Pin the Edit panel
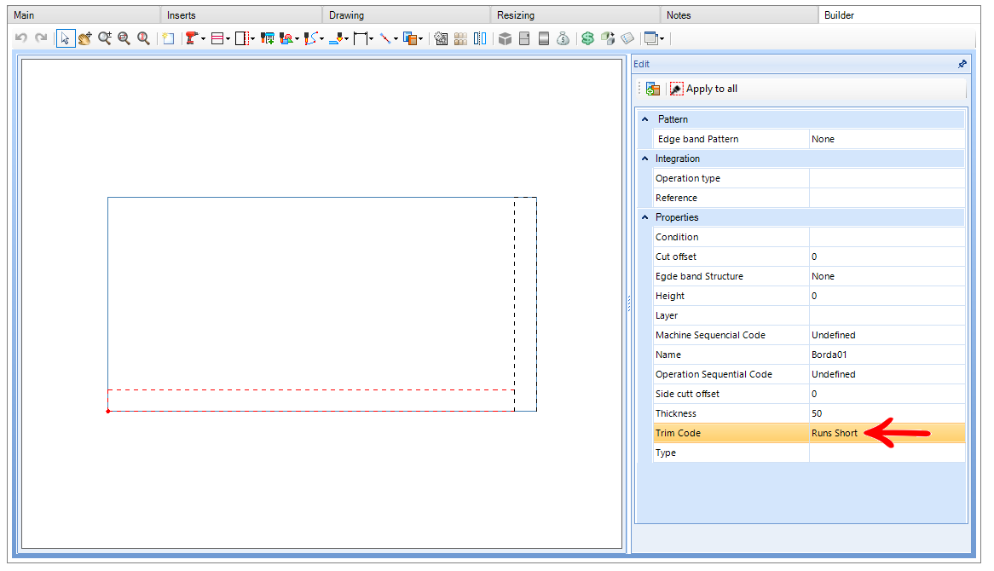 [x=962, y=64]
